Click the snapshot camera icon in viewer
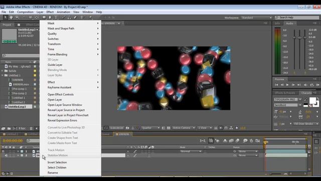 (x=127, y=128)
